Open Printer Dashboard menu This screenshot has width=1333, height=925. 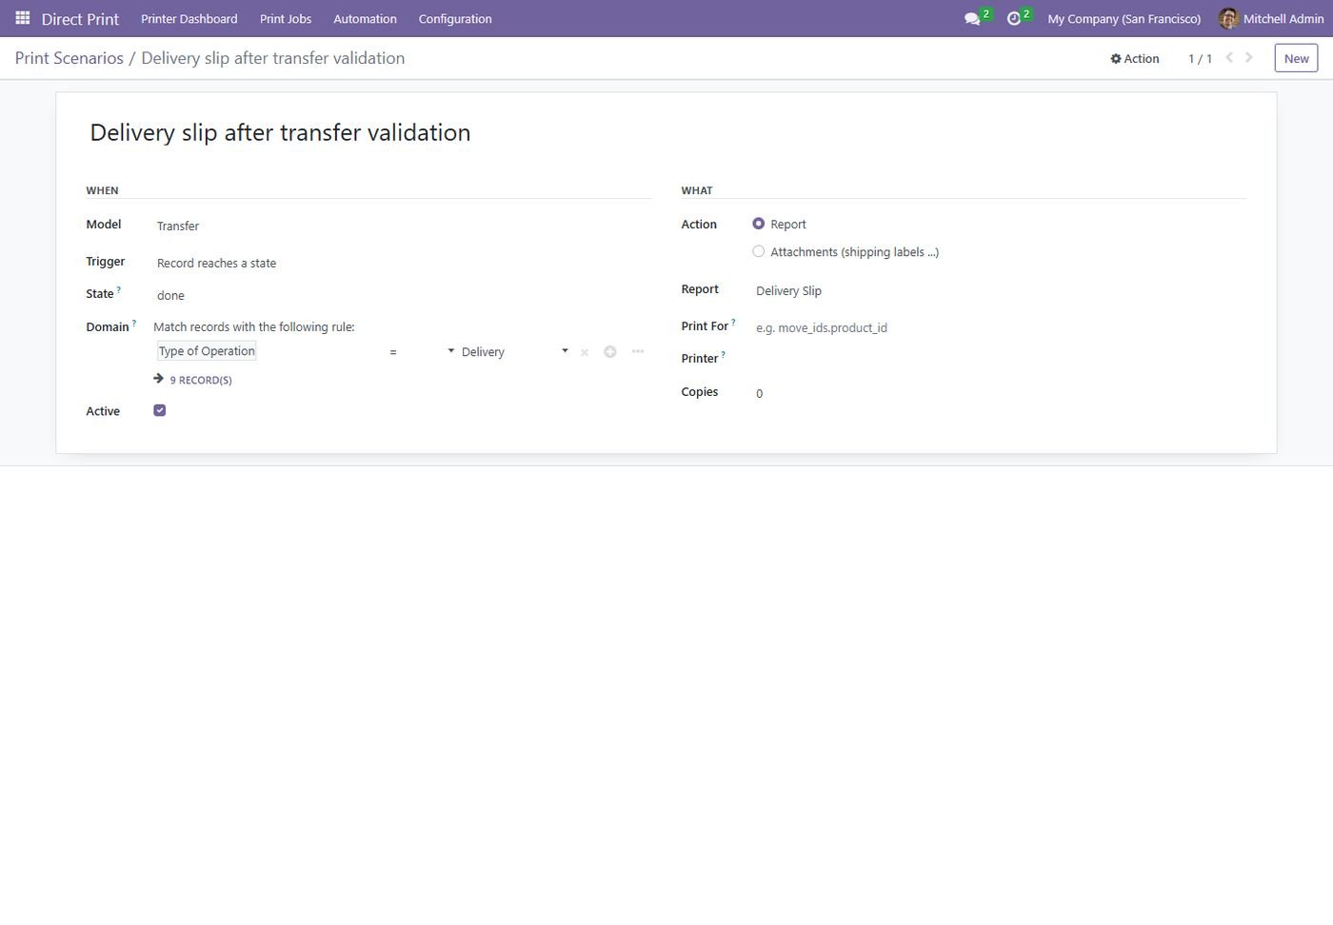pos(189,19)
